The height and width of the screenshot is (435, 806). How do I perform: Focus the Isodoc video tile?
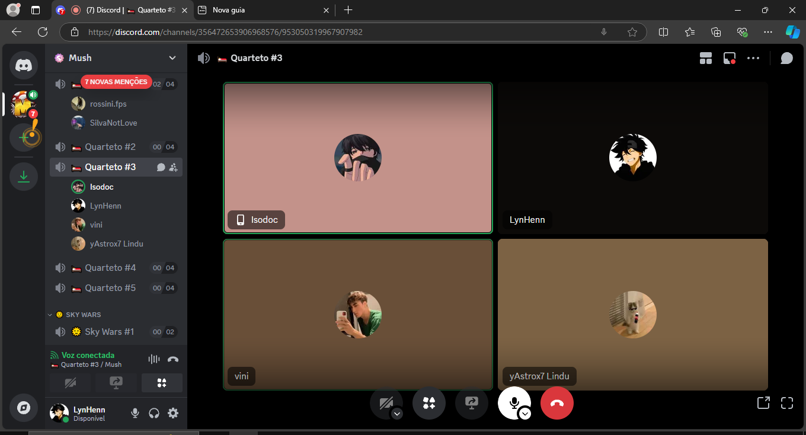tap(358, 158)
